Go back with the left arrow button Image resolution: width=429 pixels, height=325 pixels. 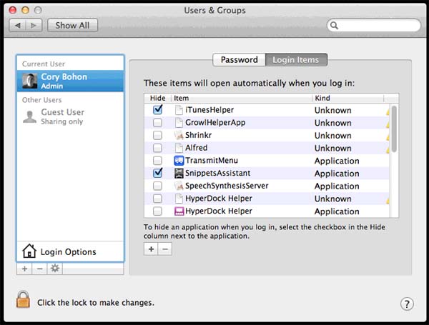point(18,26)
